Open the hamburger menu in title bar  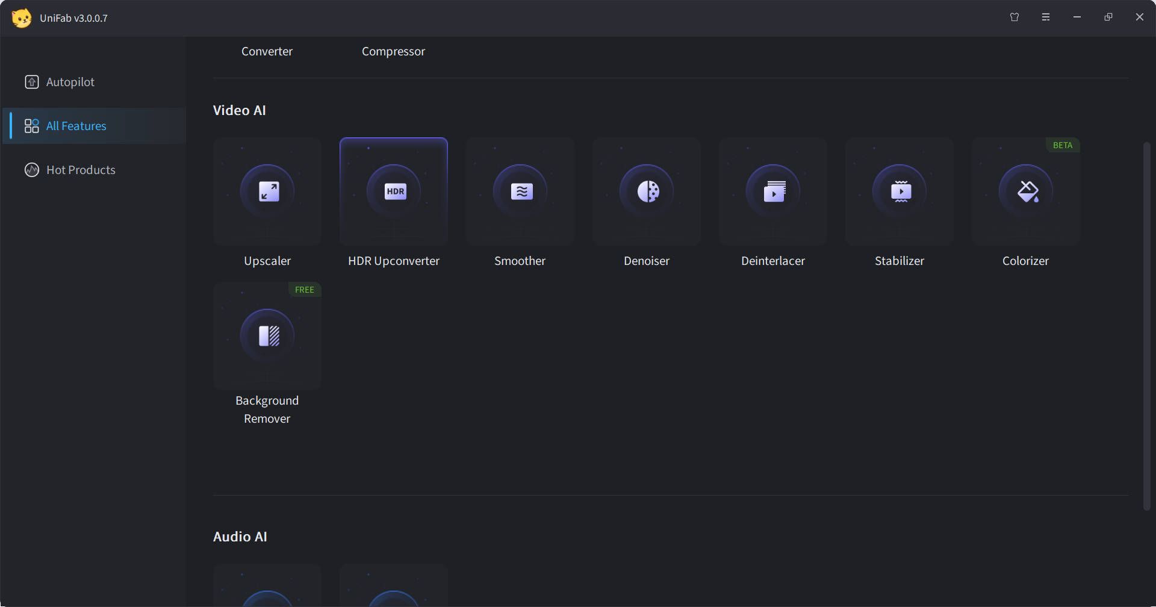pyautogui.click(x=1046, y=17)
